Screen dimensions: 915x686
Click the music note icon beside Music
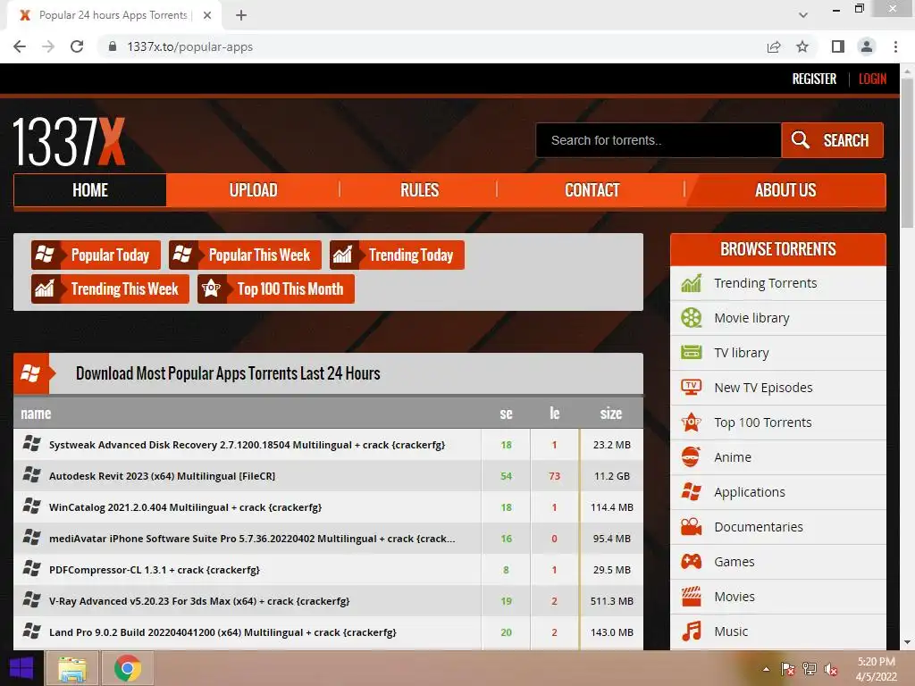[692, 632]
